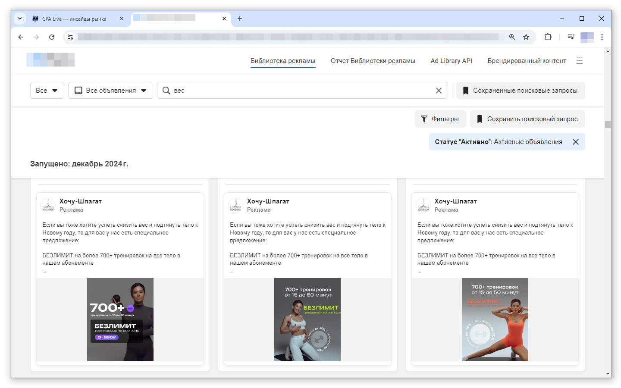Open Ad Library API link

pyautogui.click(x=452, y=61)
